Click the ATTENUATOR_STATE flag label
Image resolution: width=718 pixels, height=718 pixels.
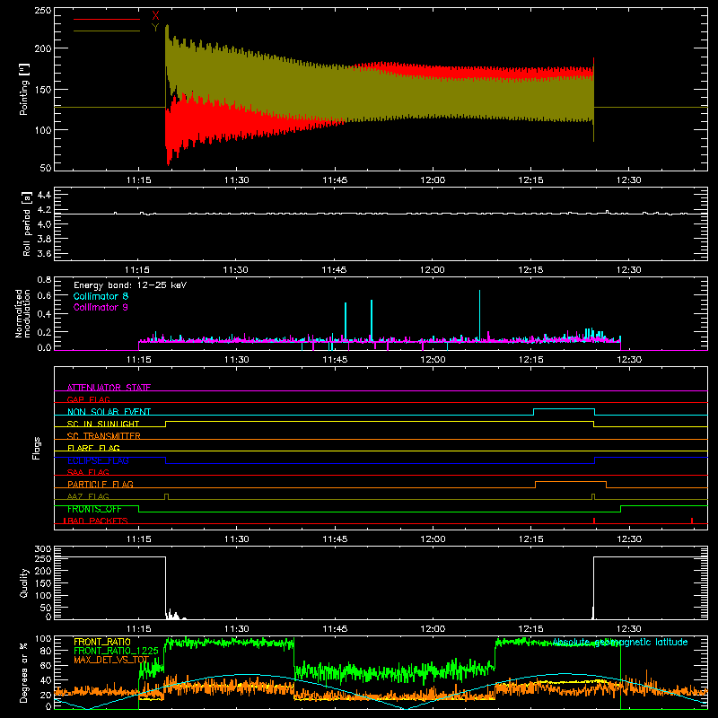click(x=109, y=388)
